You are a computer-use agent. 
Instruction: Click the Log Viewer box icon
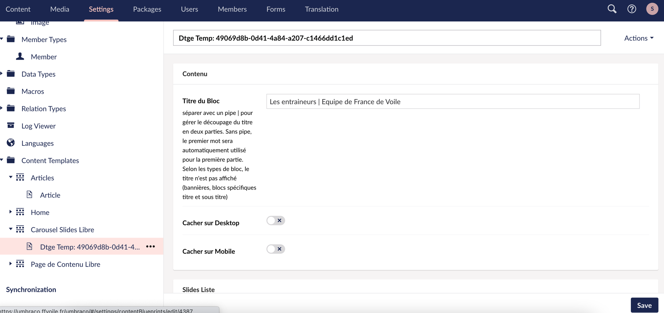click(11, 125)
